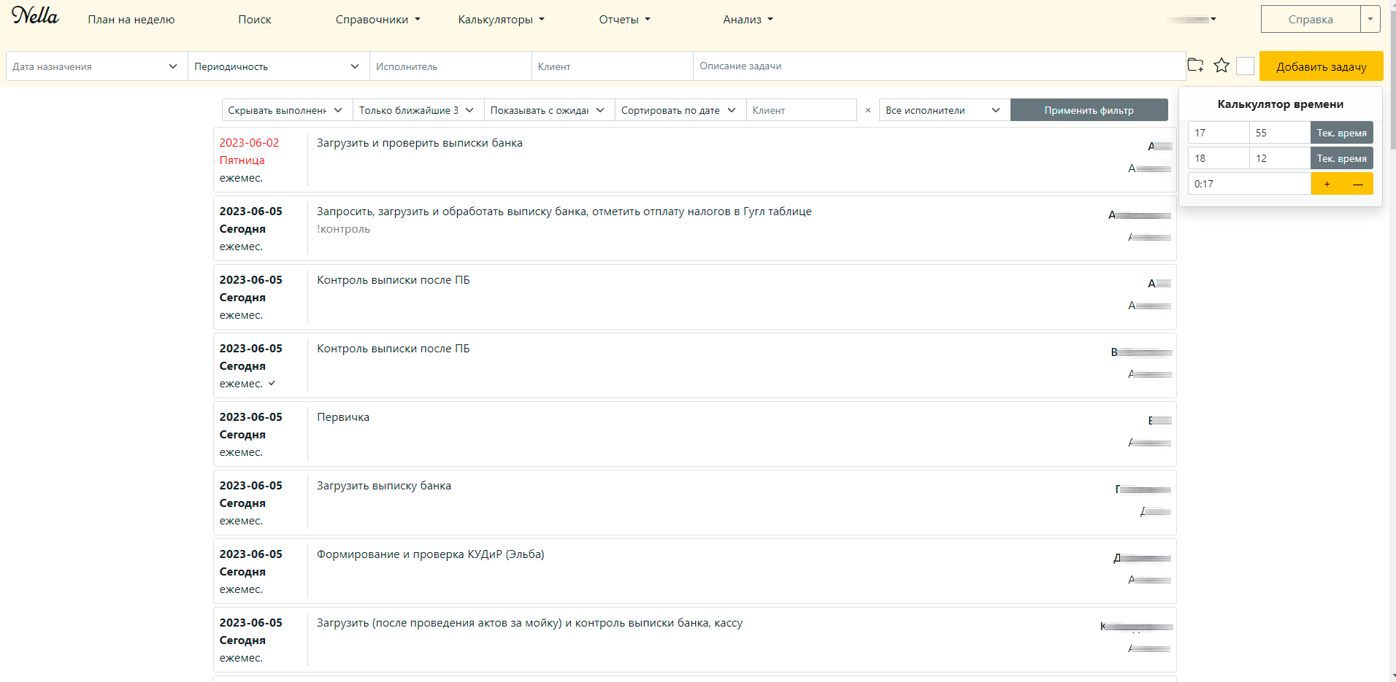
Task: Open the Анализ menu
Action: [748, 20]
